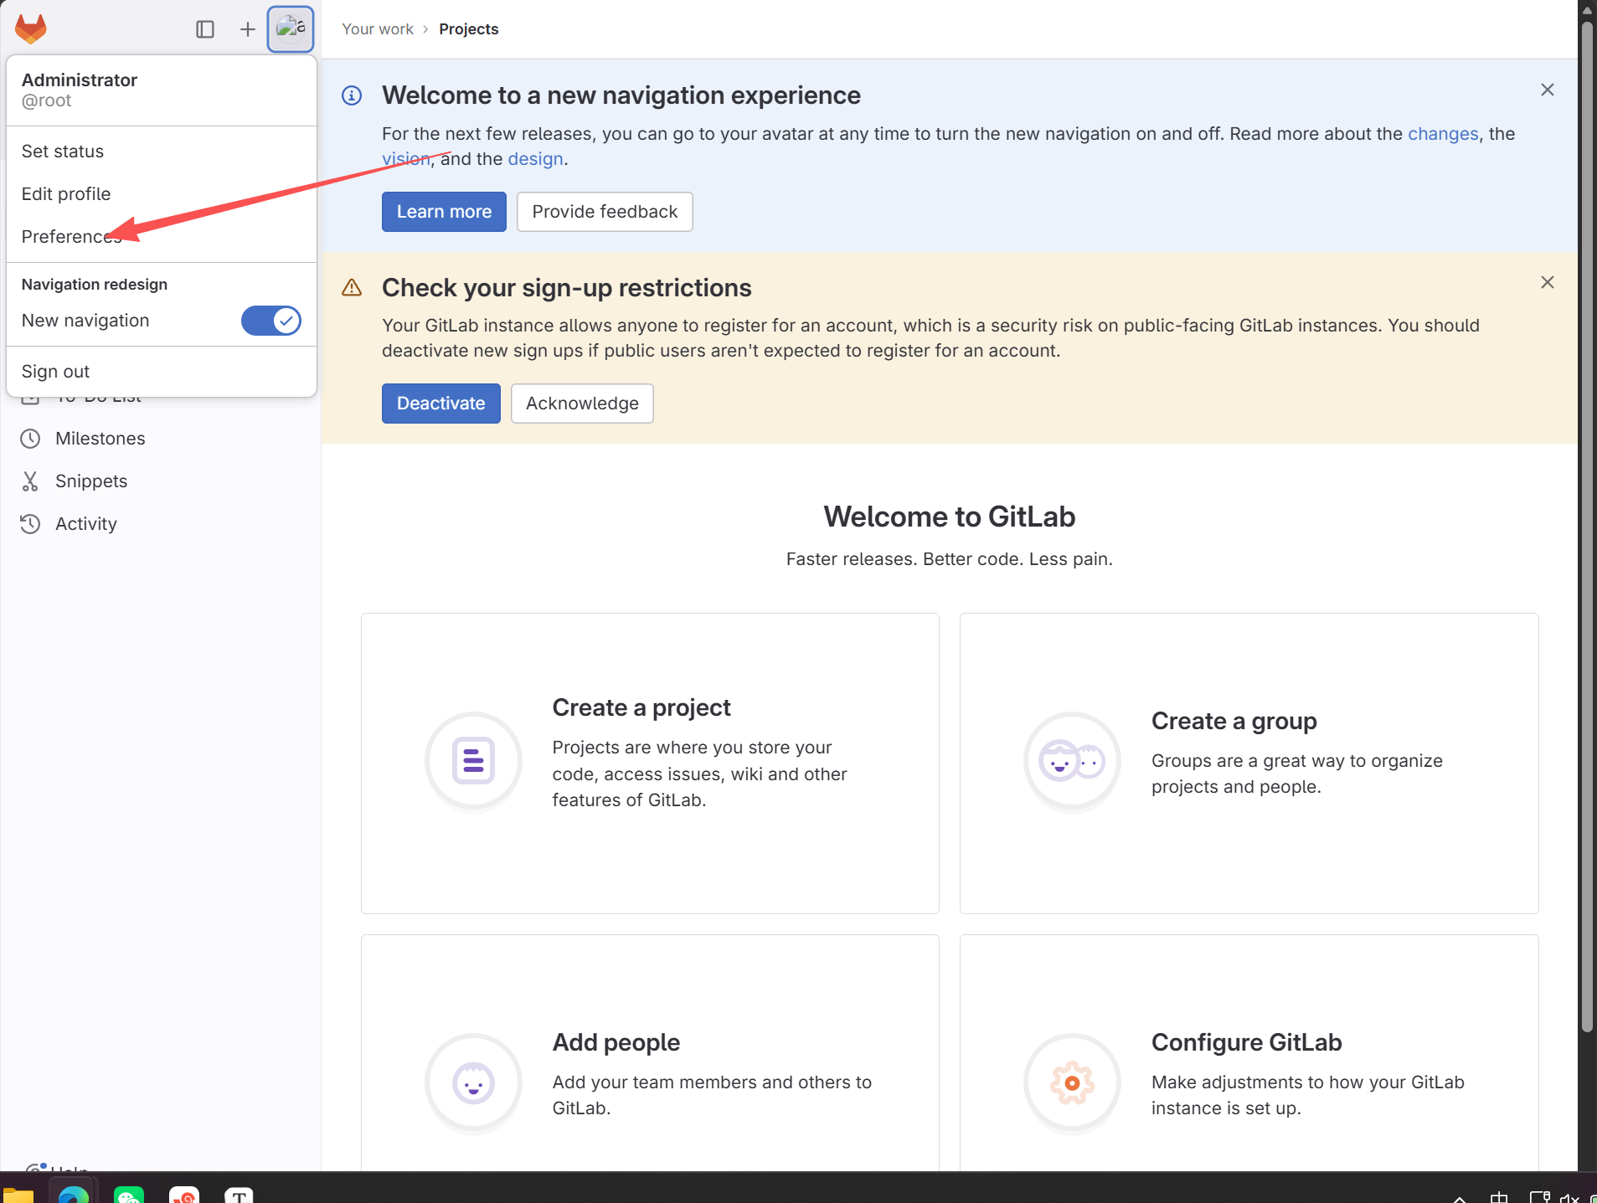Follow the changes link in the banner
The width and height of the screenshot is (1597, 1203).
[1443, 134]
